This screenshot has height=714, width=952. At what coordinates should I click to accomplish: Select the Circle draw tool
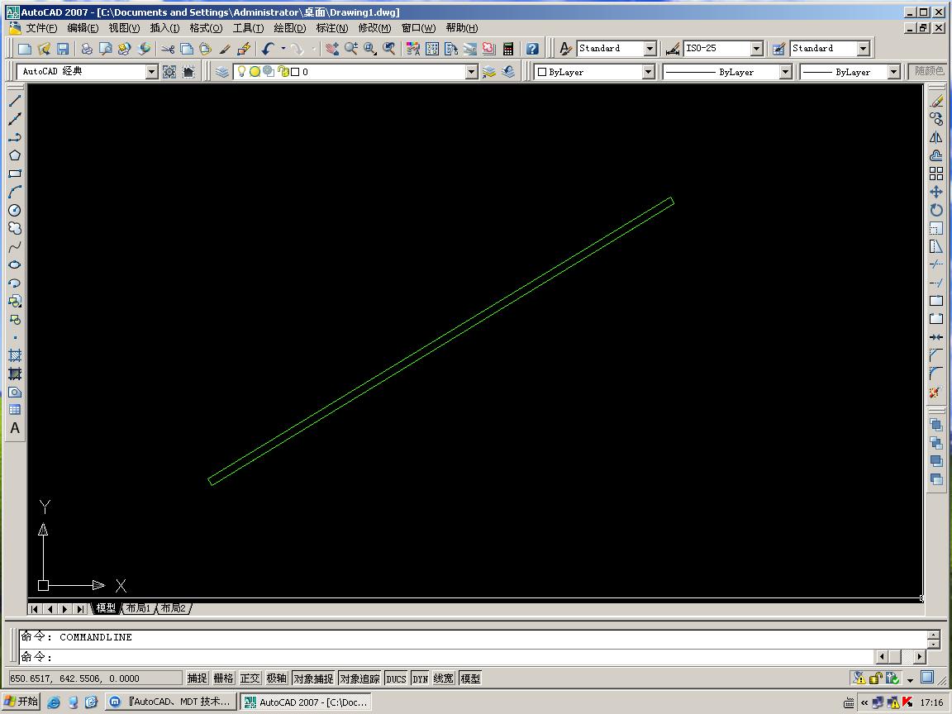[x=15, y=210]
